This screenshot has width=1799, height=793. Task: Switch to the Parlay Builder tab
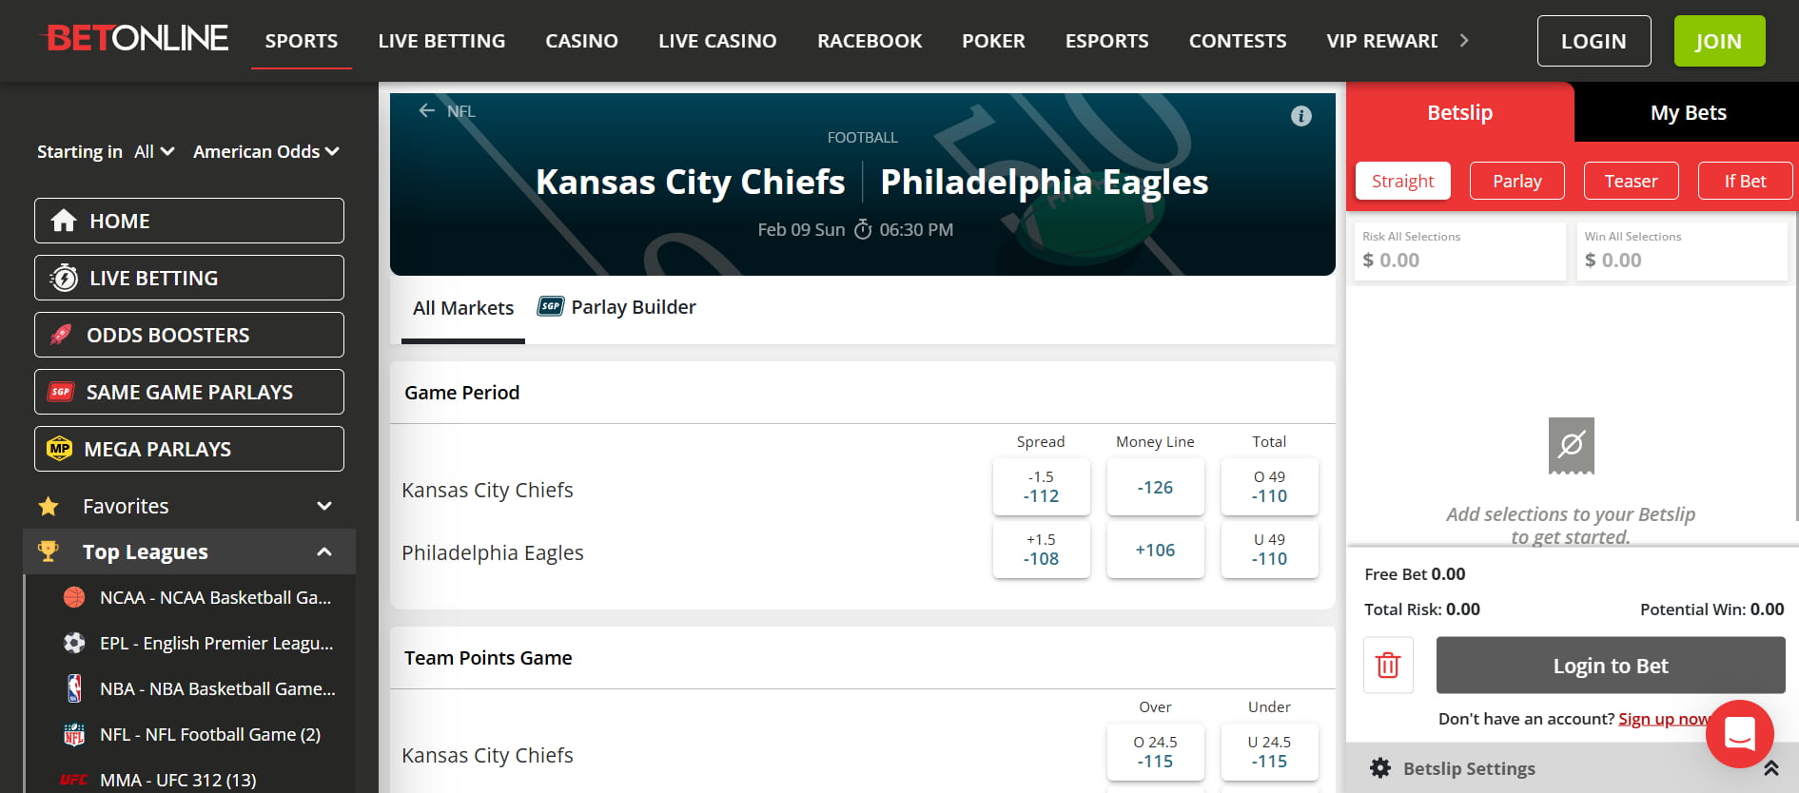(616, 307)
